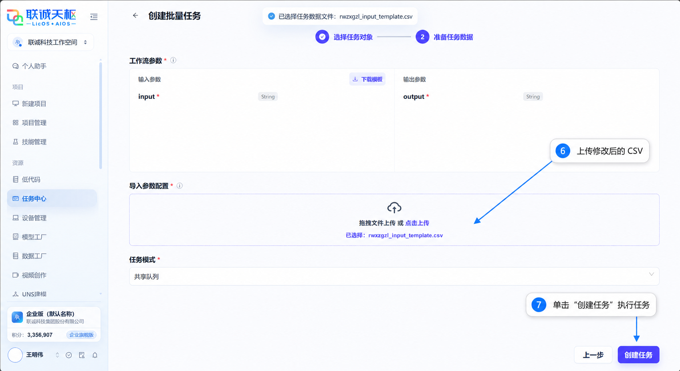Image resolution: width=680 pixels, height=371 pixels.
Task: Click the 模型工厂 icon
Action: pyautogui.click(x=16, y=237)
